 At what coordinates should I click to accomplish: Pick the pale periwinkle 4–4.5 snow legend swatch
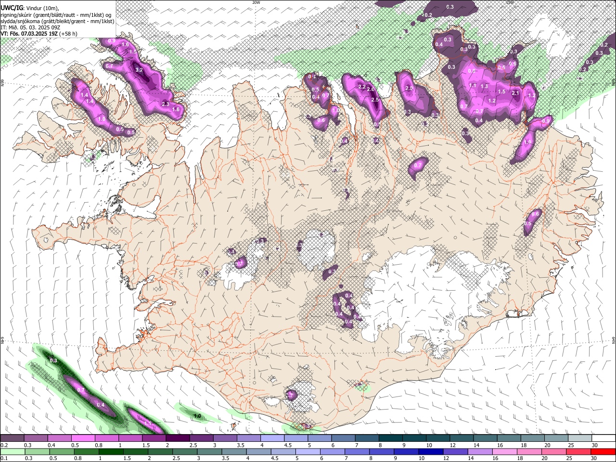(272, 438)
